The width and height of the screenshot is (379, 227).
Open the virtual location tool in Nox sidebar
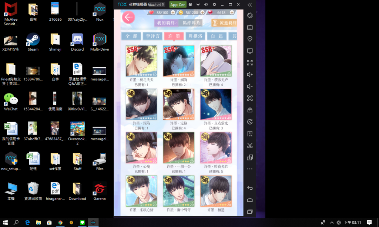tap(250, 39)
